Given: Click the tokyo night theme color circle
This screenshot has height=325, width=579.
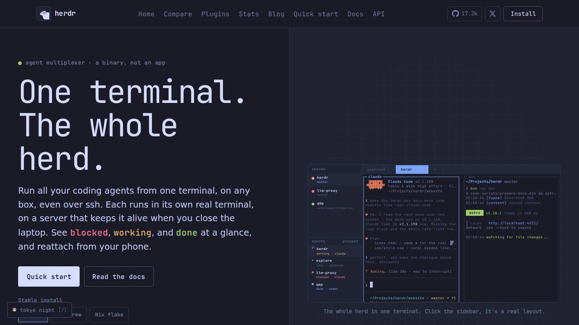Looking at the screenshot, I should click(14, 310).
